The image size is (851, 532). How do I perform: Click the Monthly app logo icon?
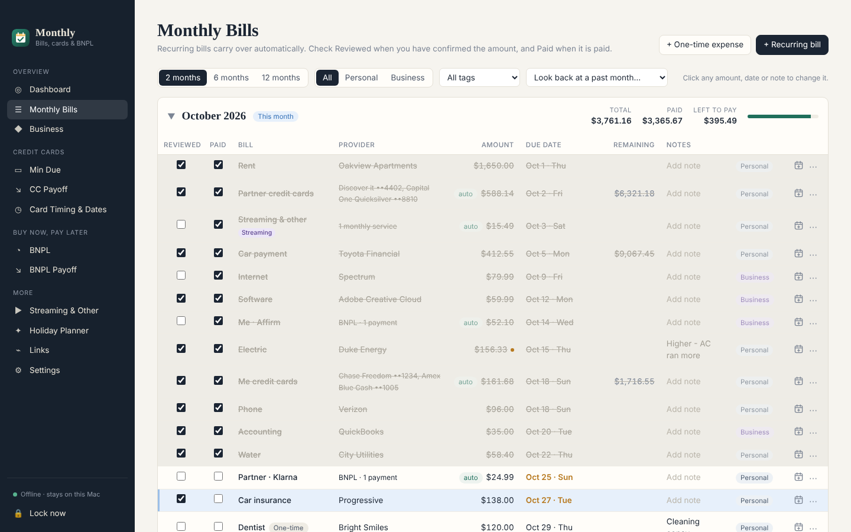[21, 38]
